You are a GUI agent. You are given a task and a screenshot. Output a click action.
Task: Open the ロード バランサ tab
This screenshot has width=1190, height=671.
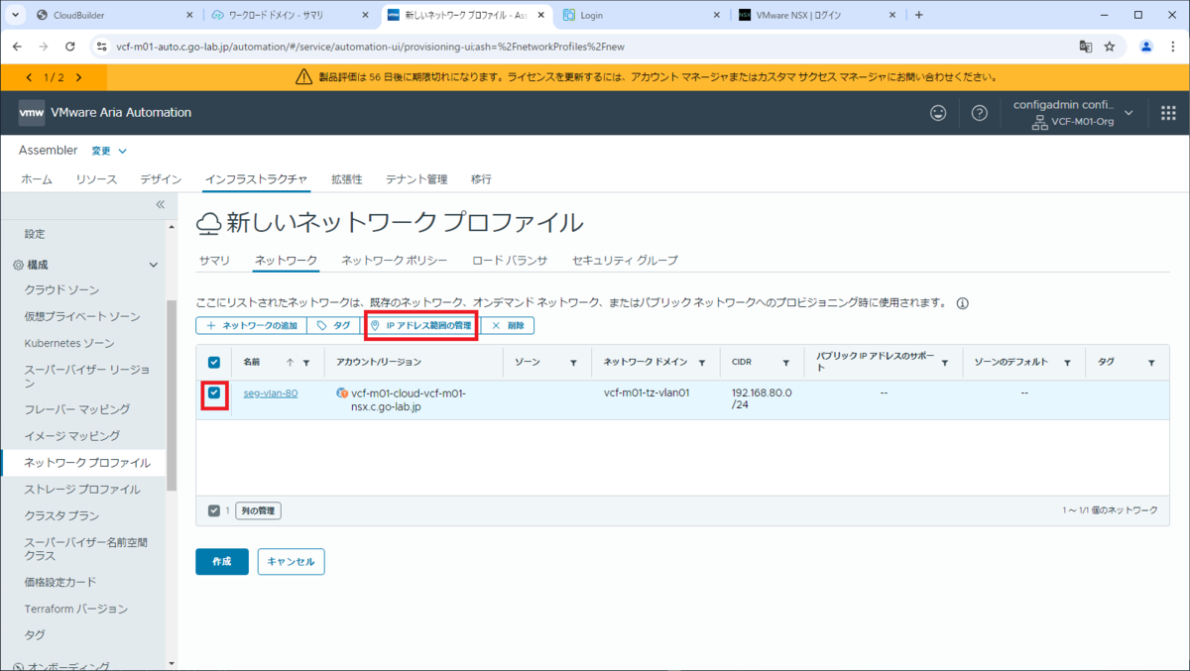[510, 260]
